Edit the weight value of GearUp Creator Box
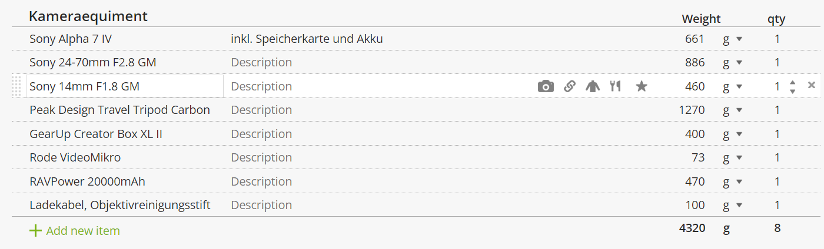824x249 pixels. pyautogui.click(x=695, y=134)
